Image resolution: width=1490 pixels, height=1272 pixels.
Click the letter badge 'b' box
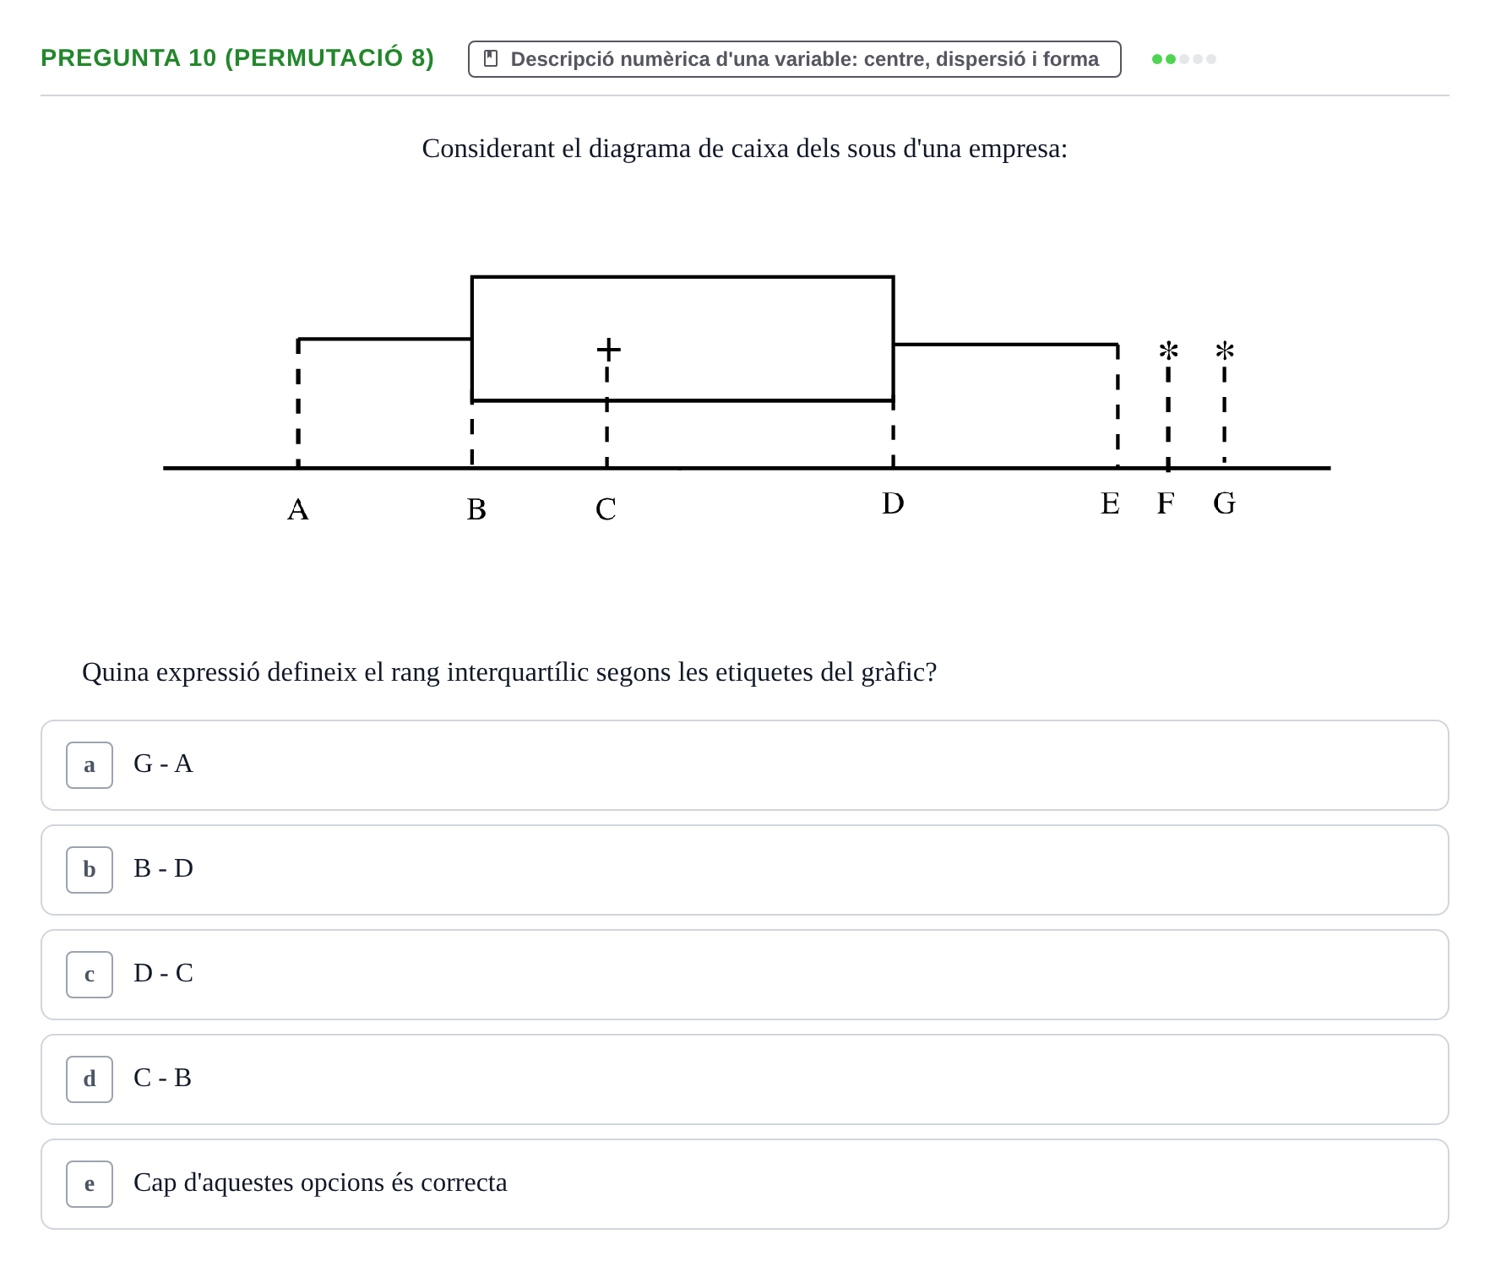(x=90, y=870)
